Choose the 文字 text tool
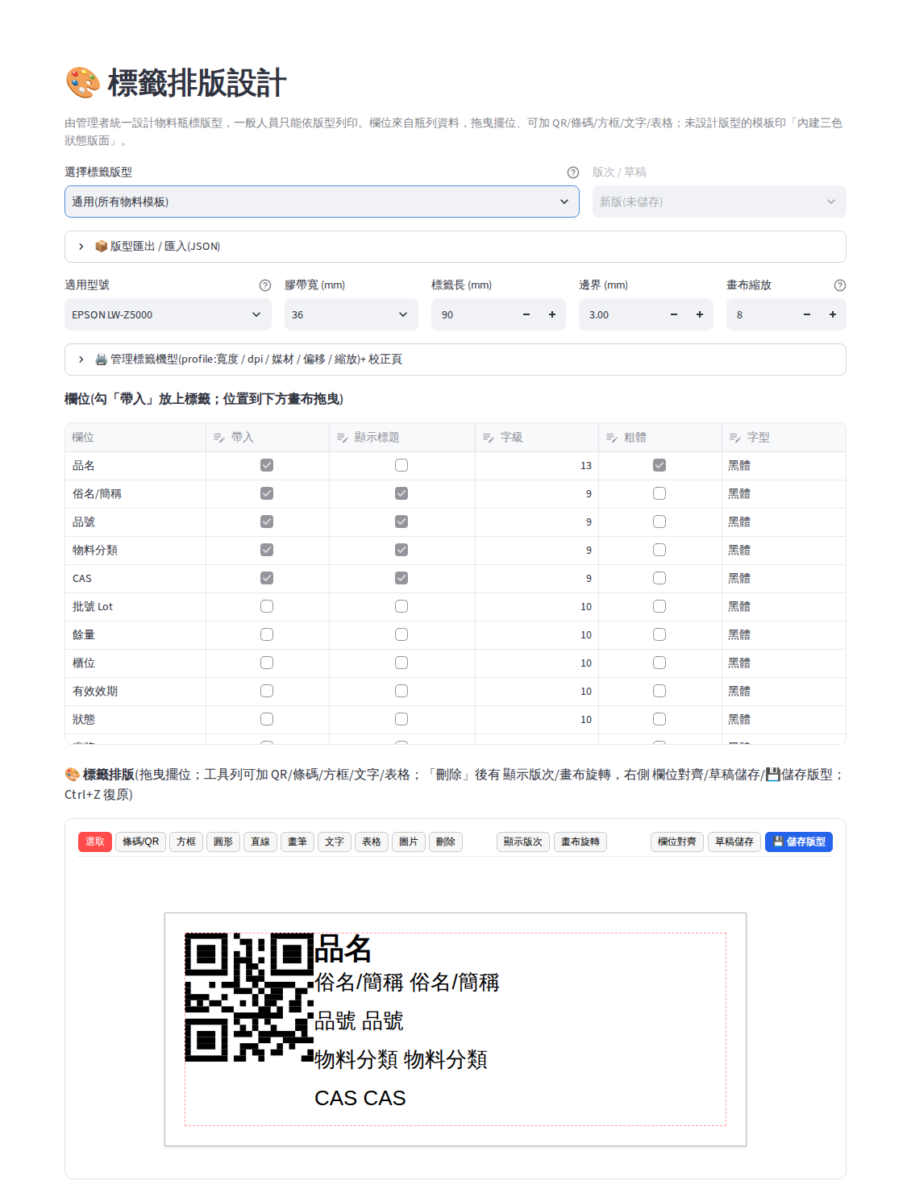The image size is (911, 1189). tap(335, 842)
